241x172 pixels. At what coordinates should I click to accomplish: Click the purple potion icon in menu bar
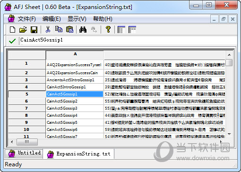tap(11, 18)
